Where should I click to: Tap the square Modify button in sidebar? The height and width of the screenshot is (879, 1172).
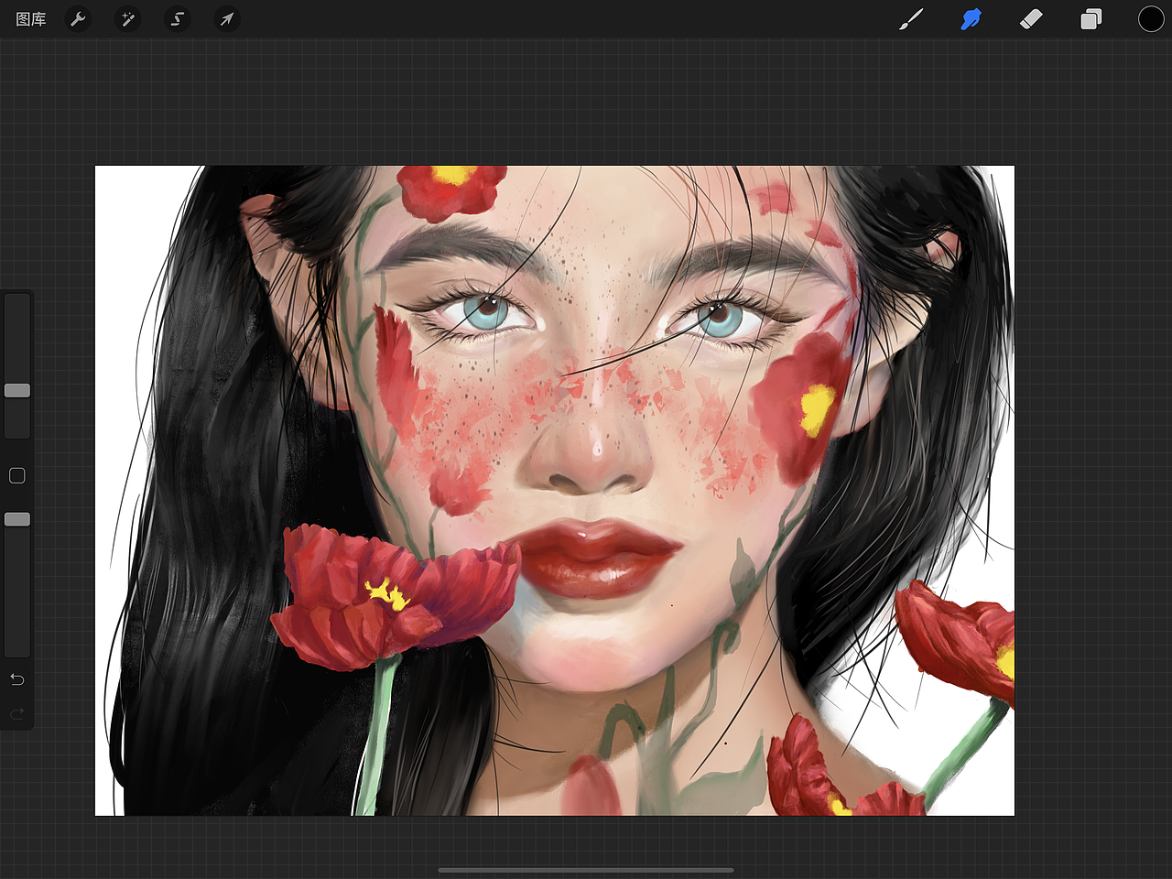(17, 475)
